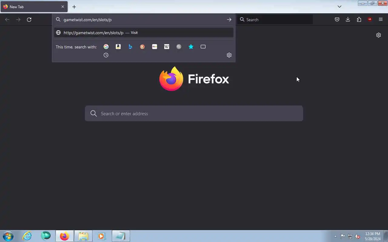Show hidden system tray icons
This screenshot has height=242, width=388.
pos(335,236)
